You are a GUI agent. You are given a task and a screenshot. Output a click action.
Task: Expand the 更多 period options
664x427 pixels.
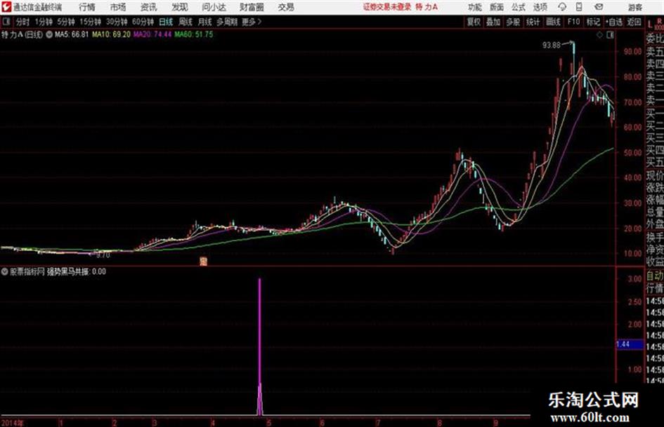252,22
